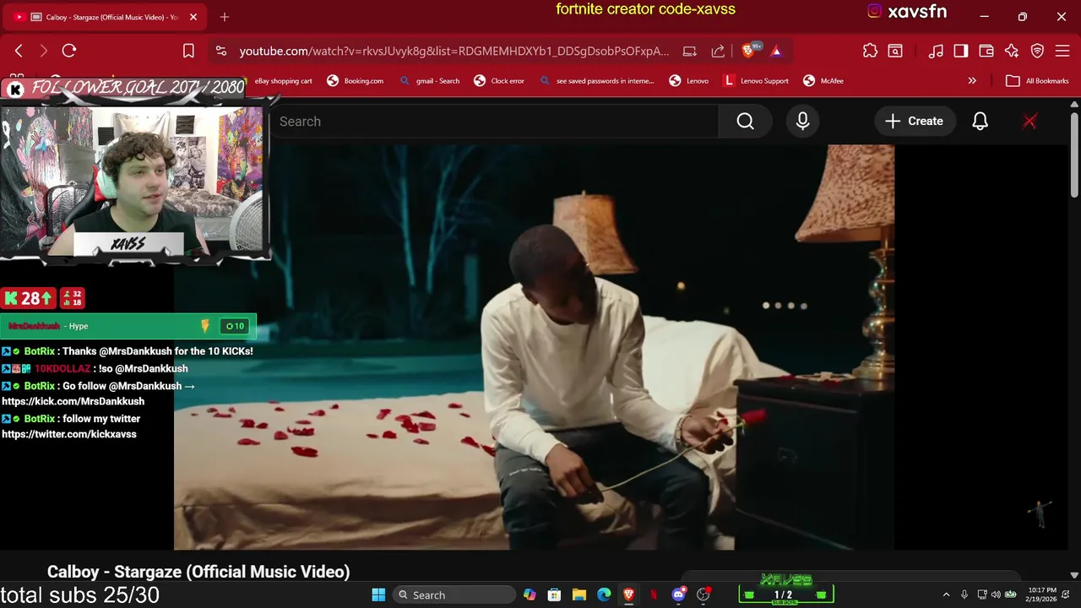Open see saved passwords bookmark
Screen dimensions: 1081x608
click(596, 81)
